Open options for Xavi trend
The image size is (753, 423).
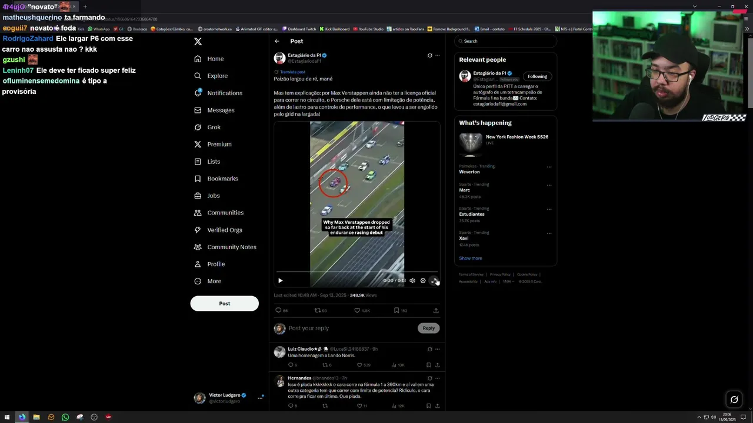click(549, 233)
